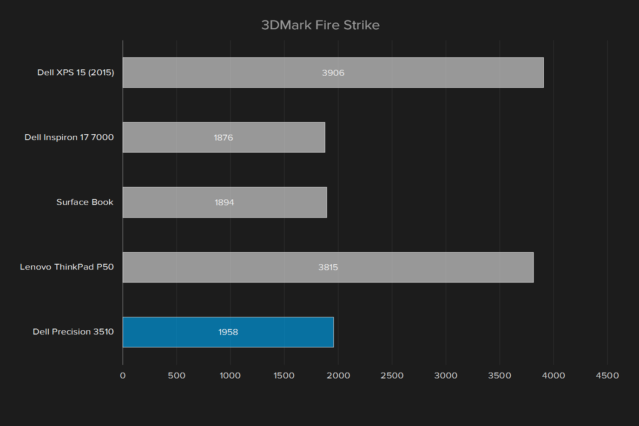
Task: Click axis tick label 2500
Action: point(392,375)
